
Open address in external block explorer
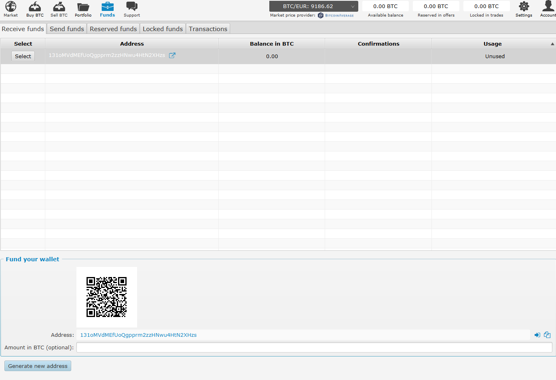coord(172,55)
